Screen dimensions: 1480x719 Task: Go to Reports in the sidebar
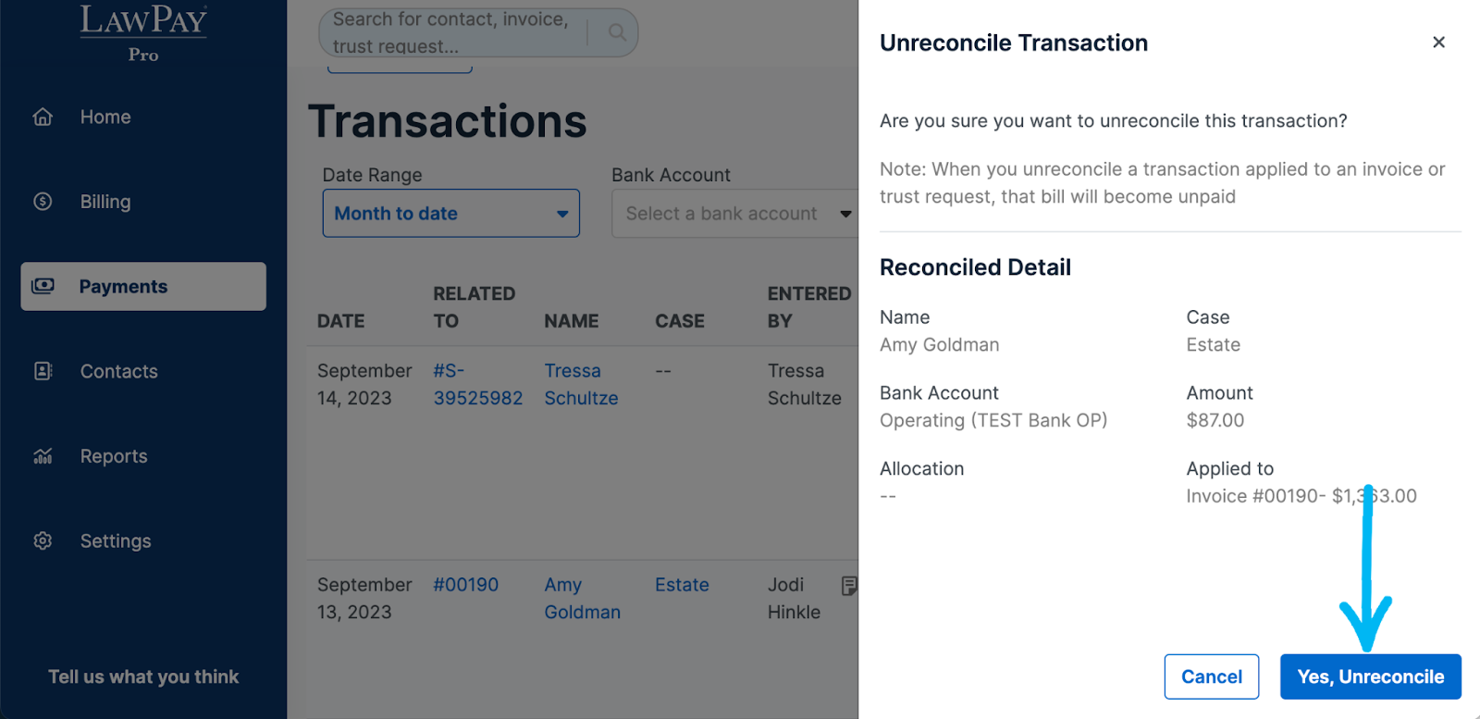tap(114, 456)
